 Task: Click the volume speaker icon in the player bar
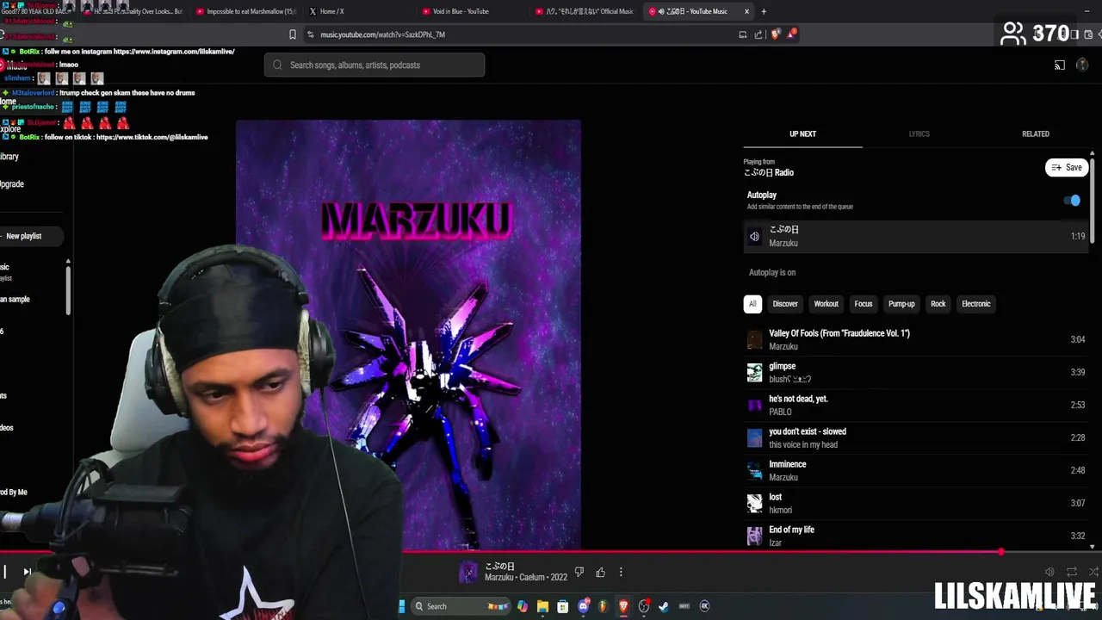[x=1049, y=572]
